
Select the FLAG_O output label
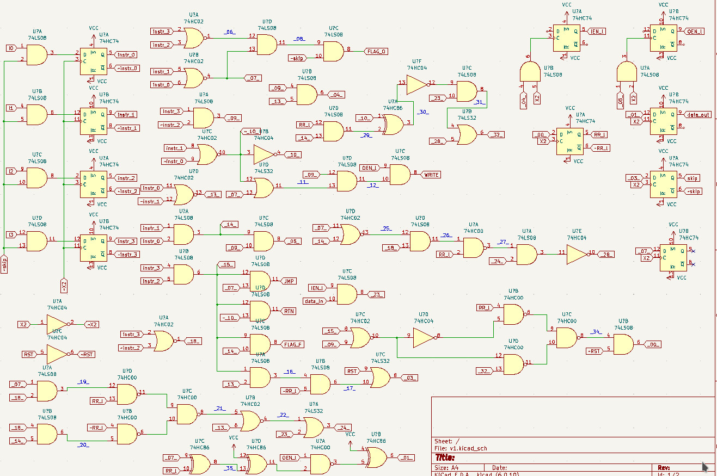[376, 52]
